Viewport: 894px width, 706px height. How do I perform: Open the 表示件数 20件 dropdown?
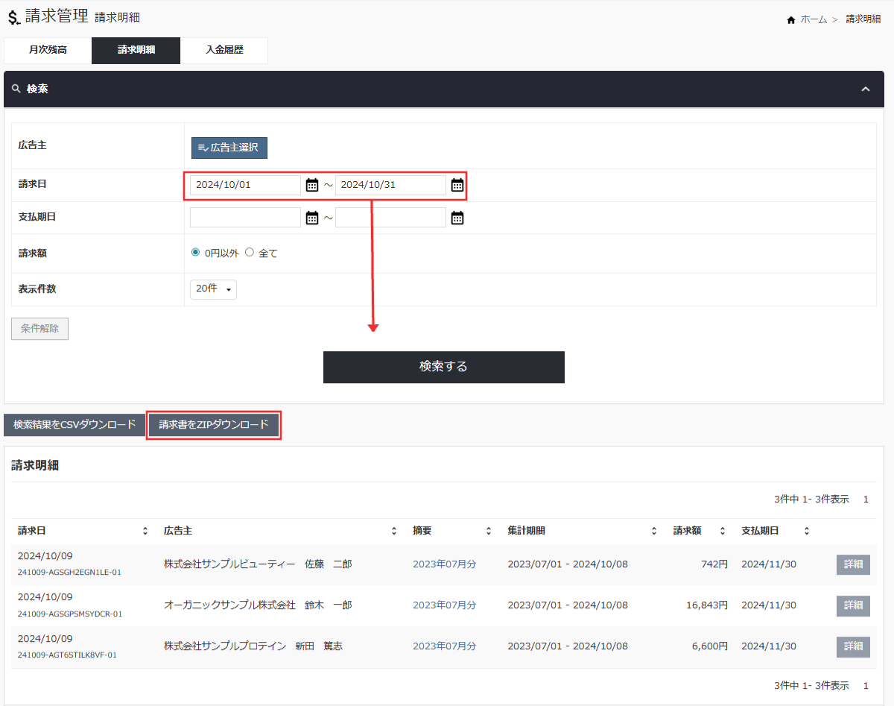tap(213, 289)
